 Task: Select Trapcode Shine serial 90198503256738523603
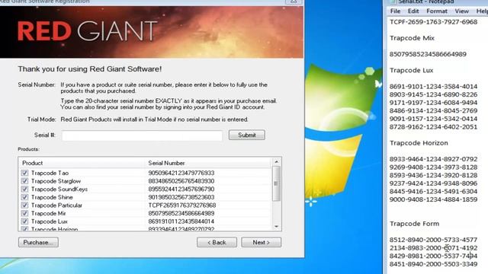click(181, 197)
